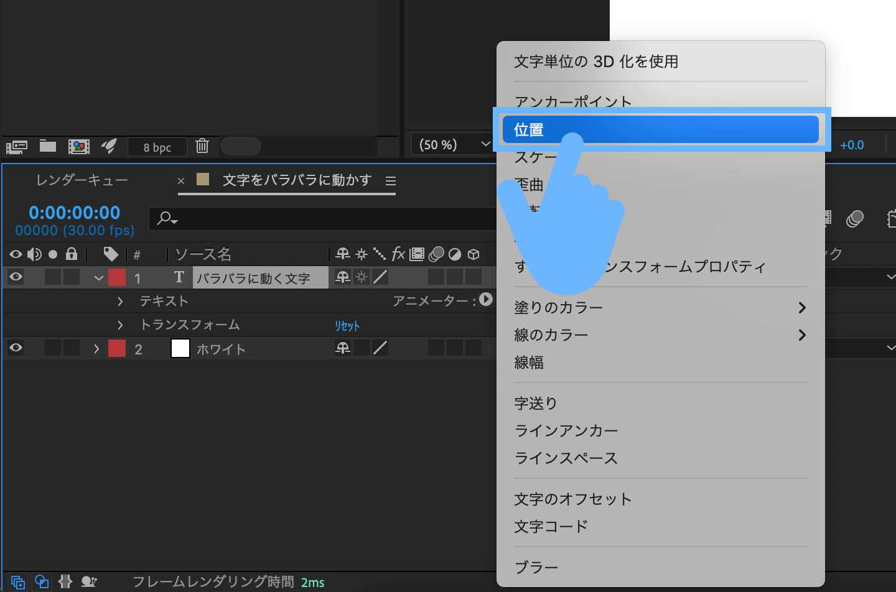The width and height of the screenshot is (896, 592).
Task: Hide the ホワイト layer with its eye
Action: 16,348
